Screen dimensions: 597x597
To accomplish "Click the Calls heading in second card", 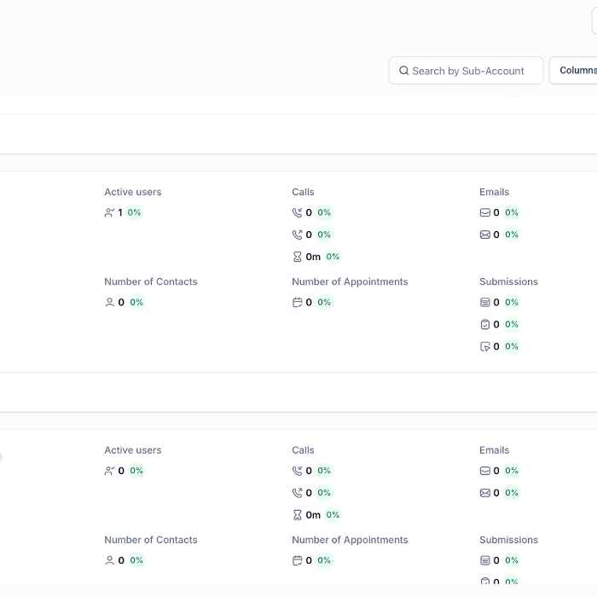I will click(x=303, y=450).
